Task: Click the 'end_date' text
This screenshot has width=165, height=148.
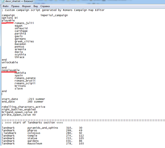Action: (8, 102)
